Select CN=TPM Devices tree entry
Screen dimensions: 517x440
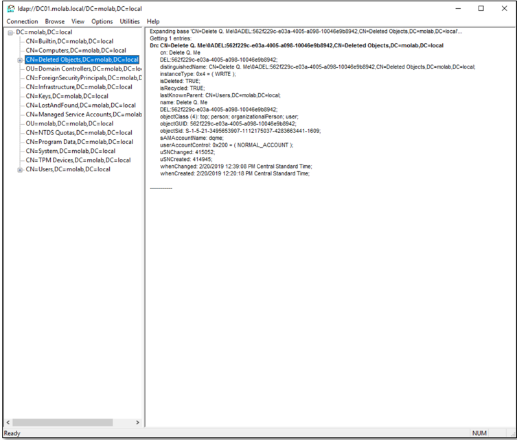(78, 160)
